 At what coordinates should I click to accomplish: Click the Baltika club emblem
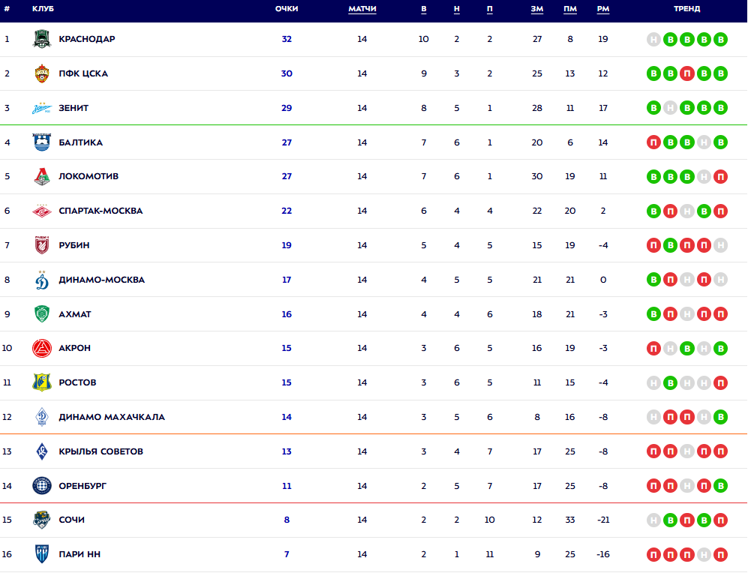coord(42,142)
